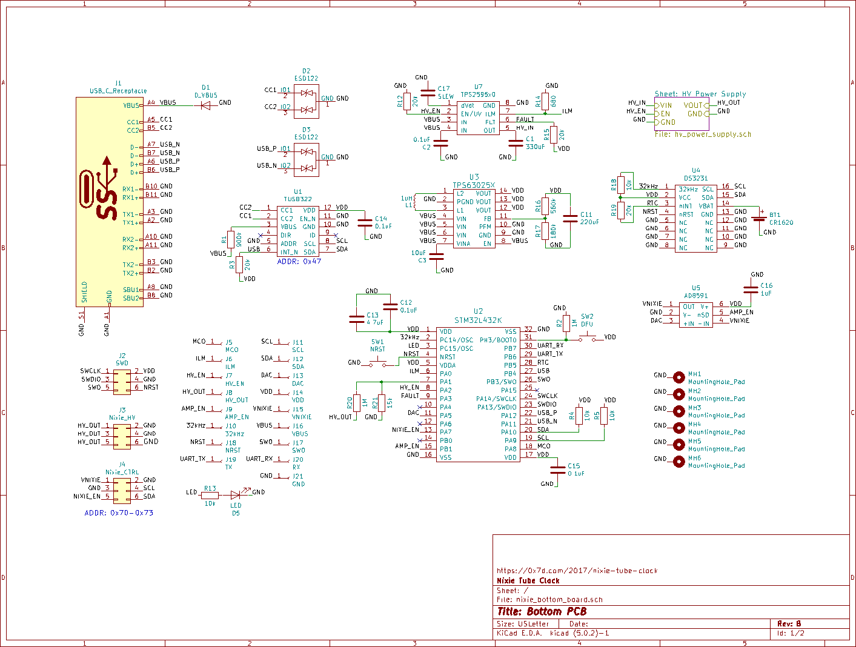Click the BT1 CR1620 battery symbol
856x647 pixels.
point(759,218)
